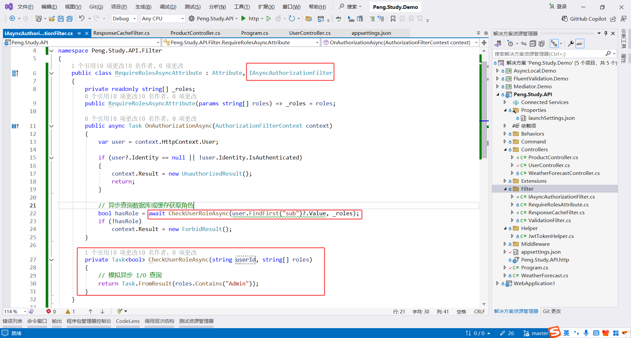The image size is (631, 338).
Task: Open the 工具(T) menu
Action: 242,7
